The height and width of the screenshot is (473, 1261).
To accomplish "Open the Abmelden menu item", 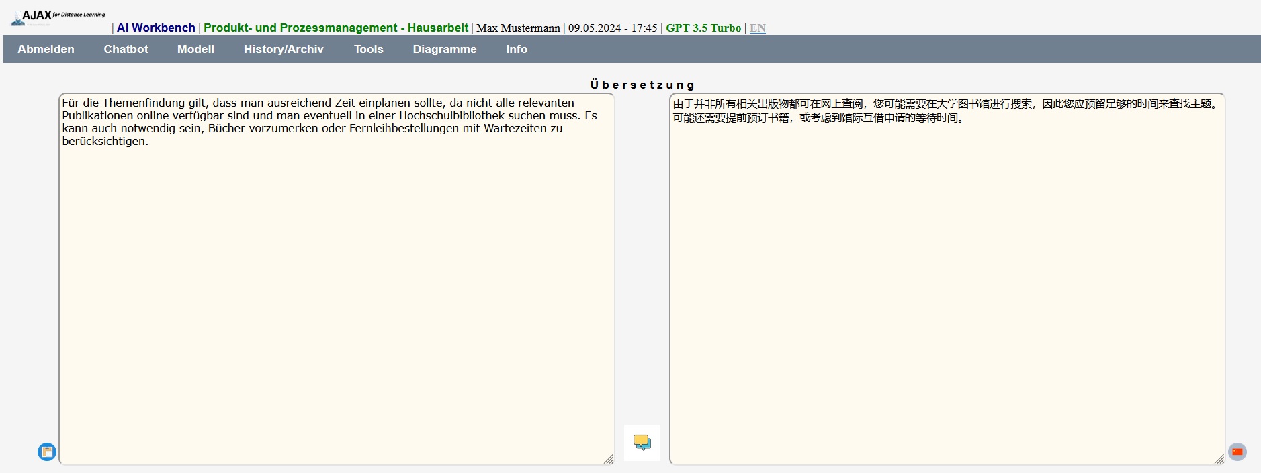I will [46, 49].
